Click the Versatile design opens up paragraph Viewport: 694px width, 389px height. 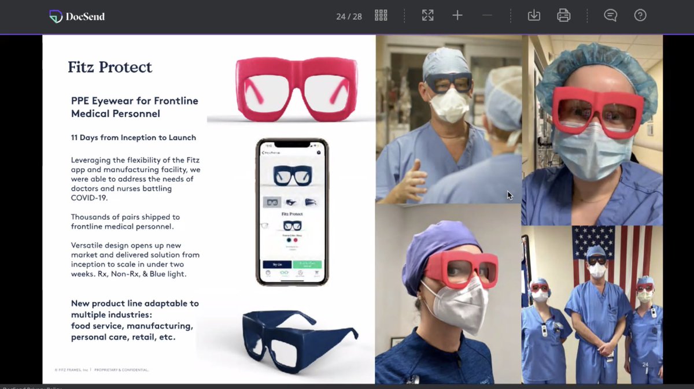[x=135, y=260]
